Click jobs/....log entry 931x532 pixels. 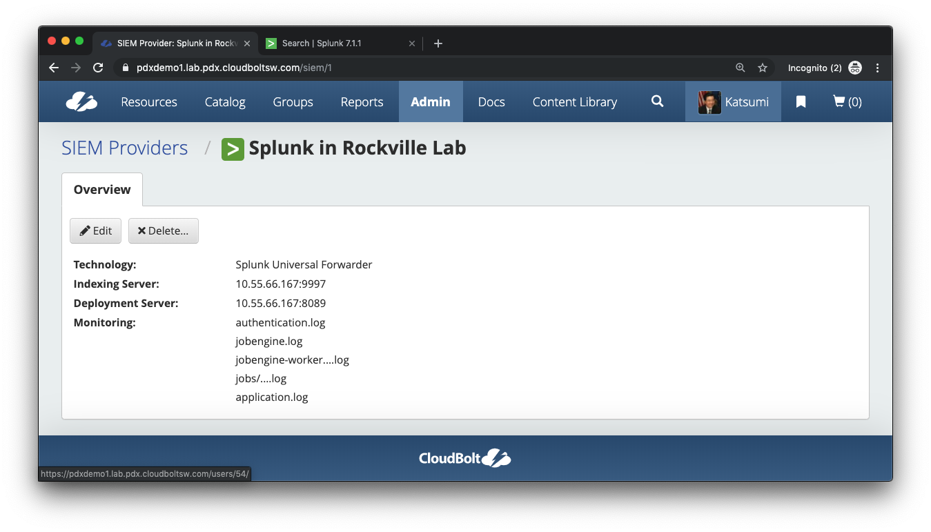coord(261,378)
